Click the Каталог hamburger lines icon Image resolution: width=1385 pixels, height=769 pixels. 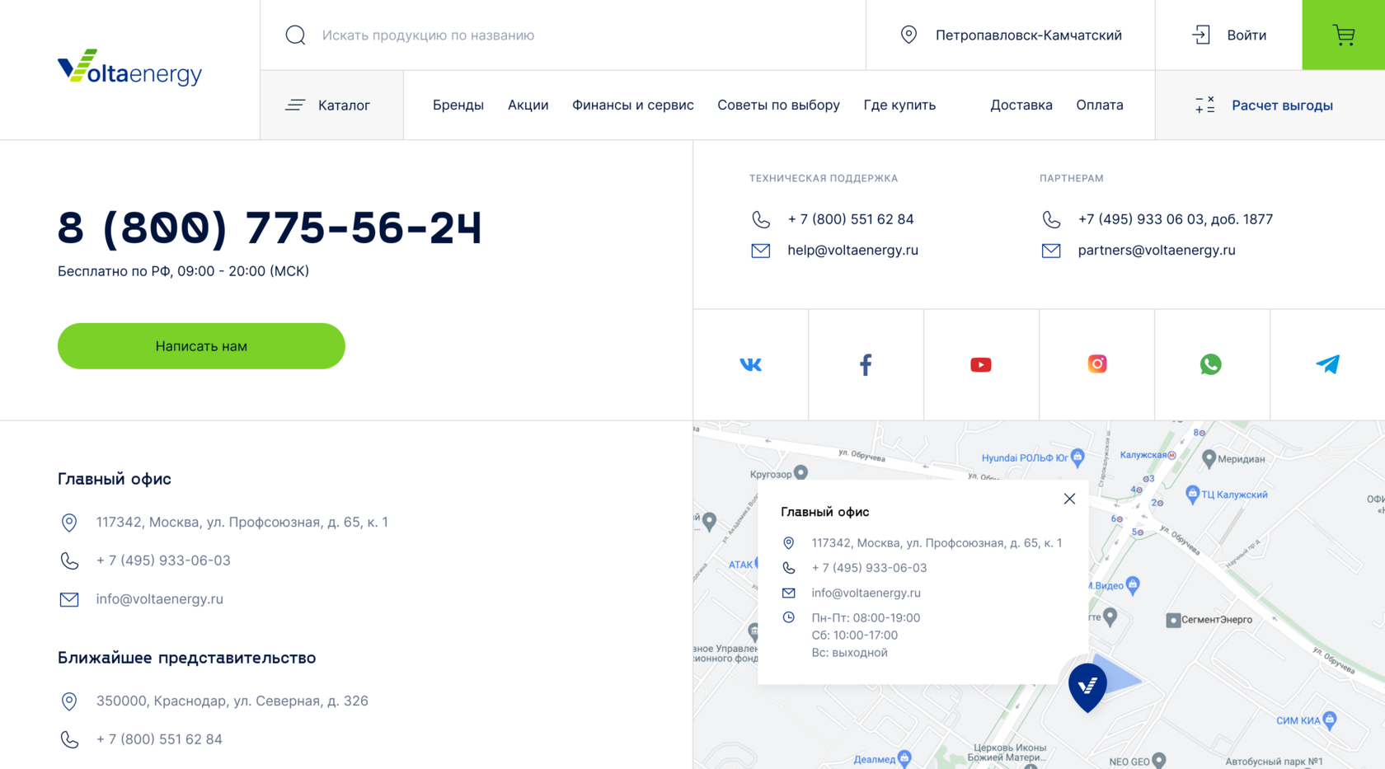tap(295, 105)
